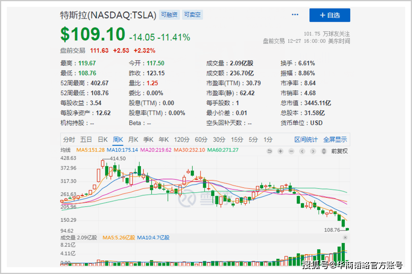412x274 pixels.
Task: Click the price change -14.05 -11.41%
Action: point(160,37)
